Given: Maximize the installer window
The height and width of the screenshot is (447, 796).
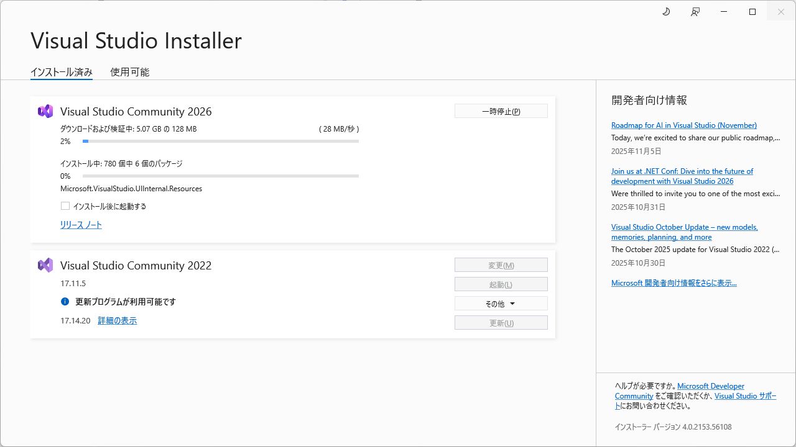Looking at the screenshot, I should 752,12.
